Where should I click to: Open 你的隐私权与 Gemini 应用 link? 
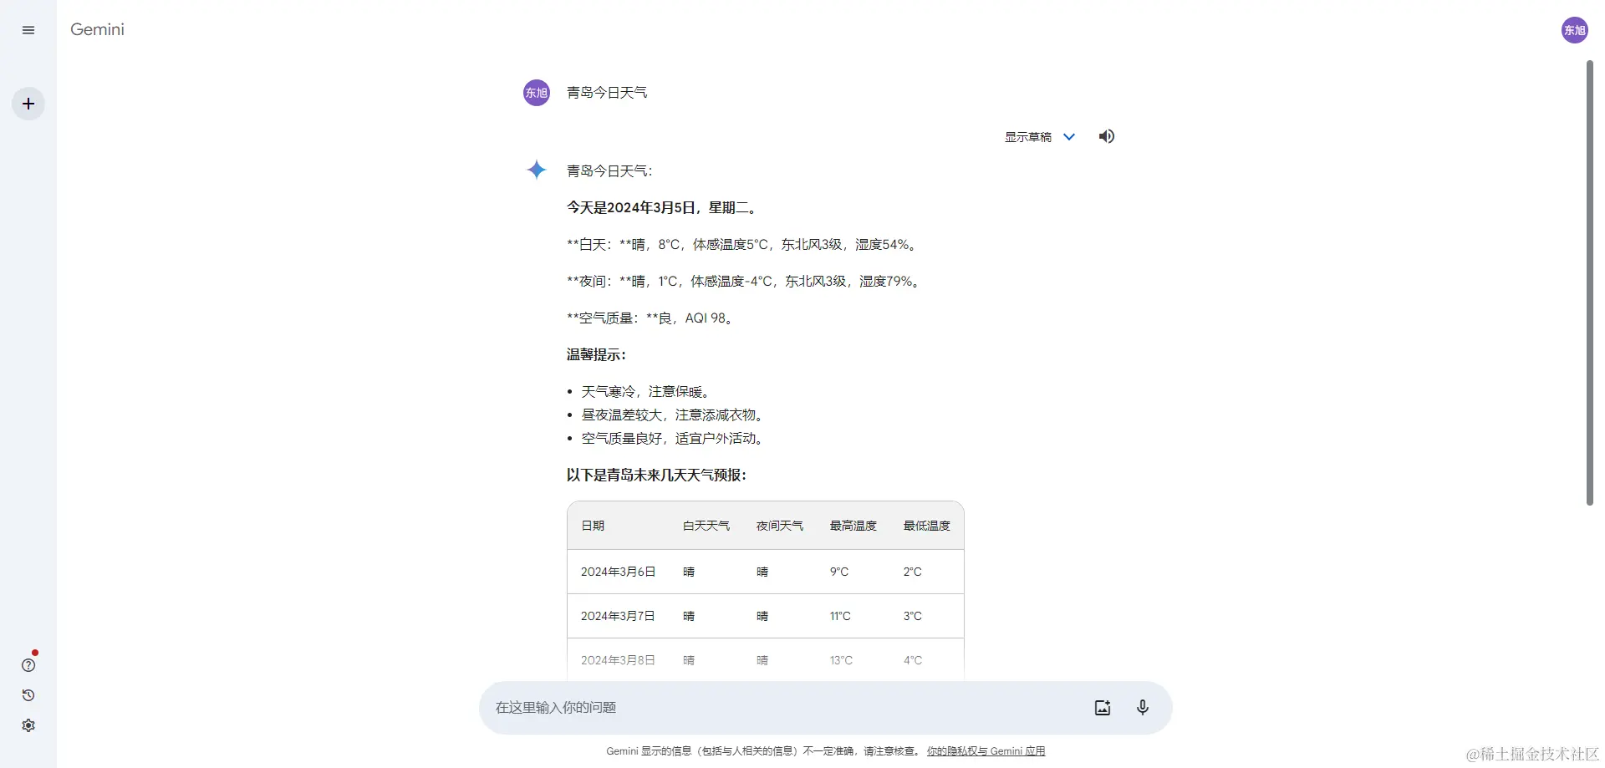[986, 751]
